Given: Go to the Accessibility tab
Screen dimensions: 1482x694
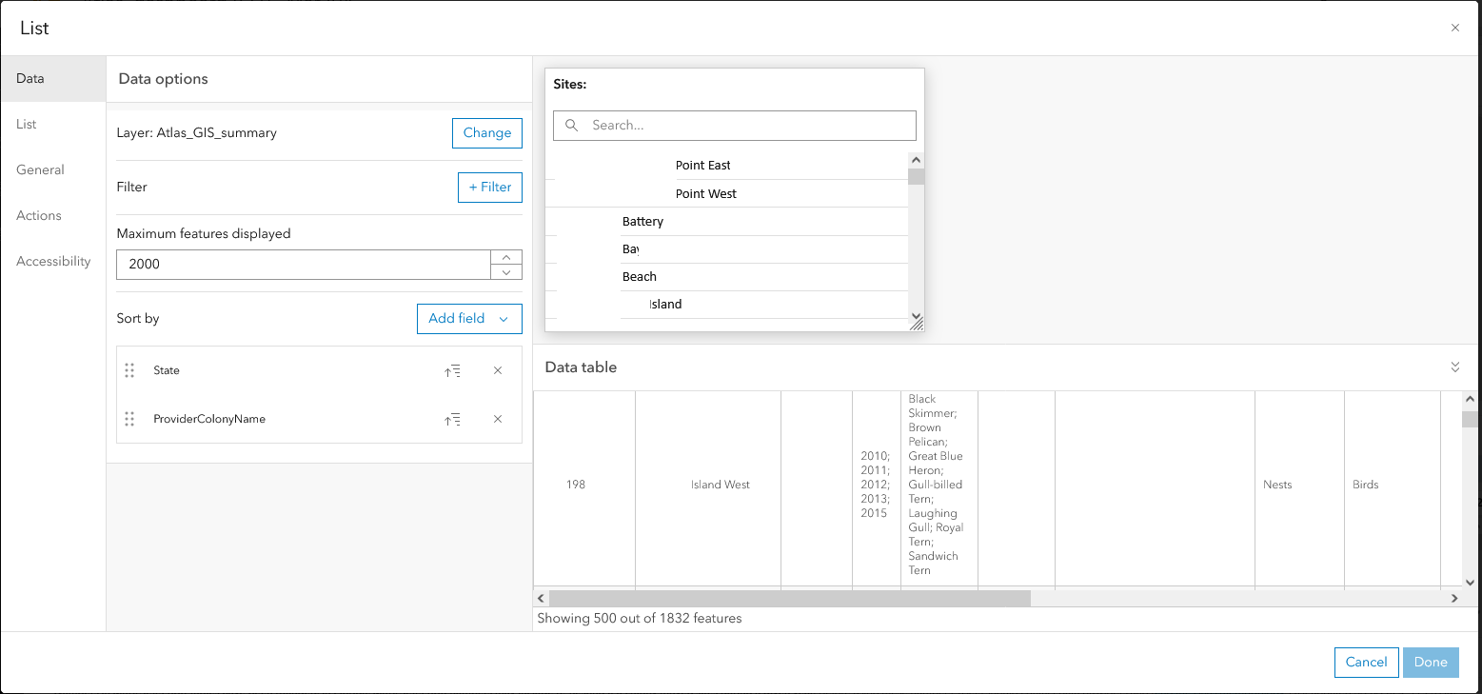Looking at the screenshot, I should (x=53, y=262).
